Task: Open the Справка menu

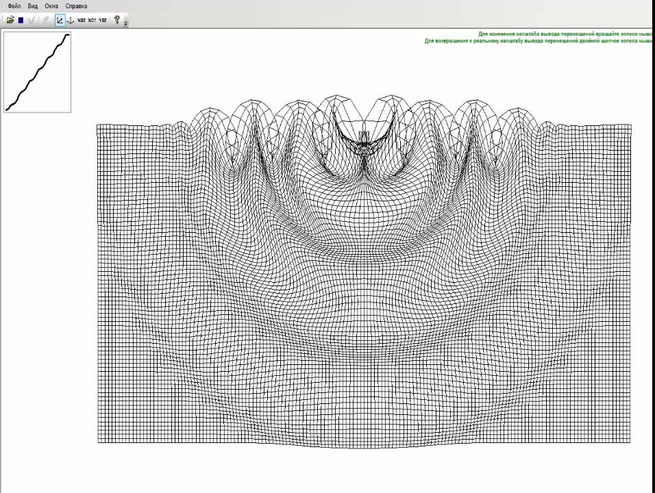Action: tap(76, 6)
